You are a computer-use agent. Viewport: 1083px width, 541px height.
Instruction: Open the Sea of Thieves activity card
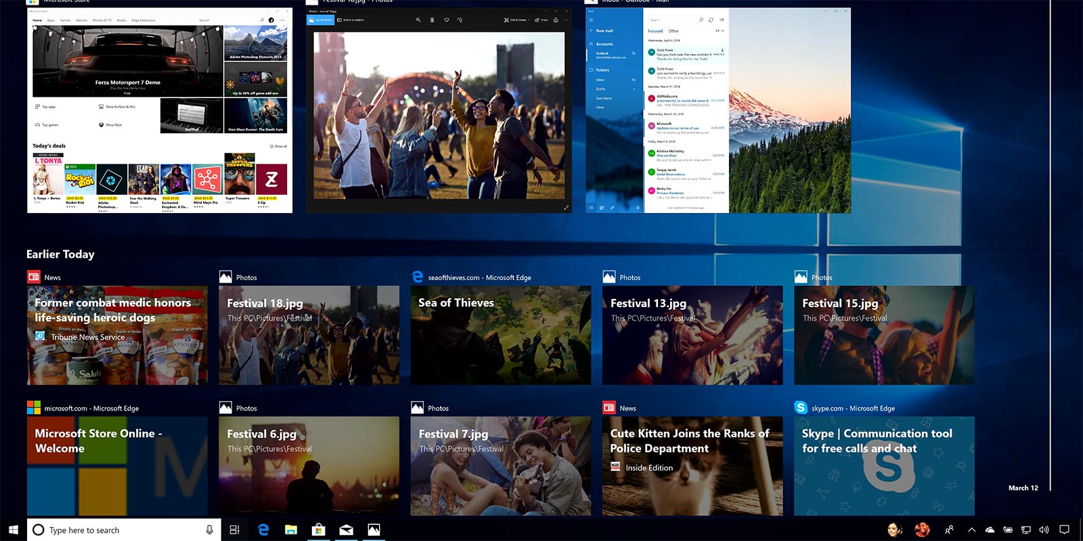pos(500,335)
